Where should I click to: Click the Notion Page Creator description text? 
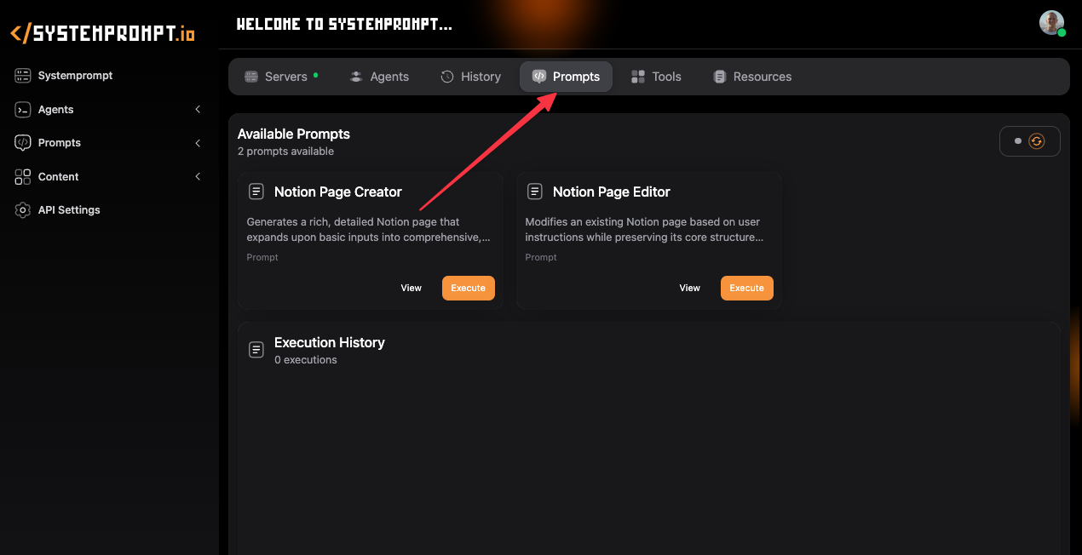point(369,230)
